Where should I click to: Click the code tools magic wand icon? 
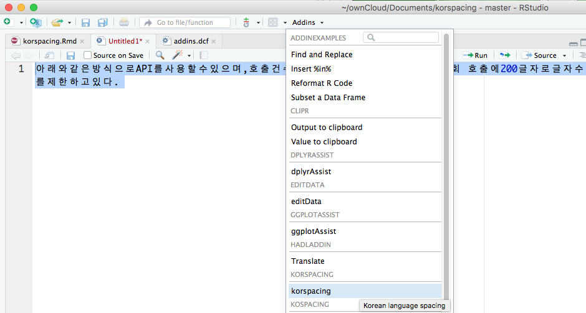tap(178, 55)
